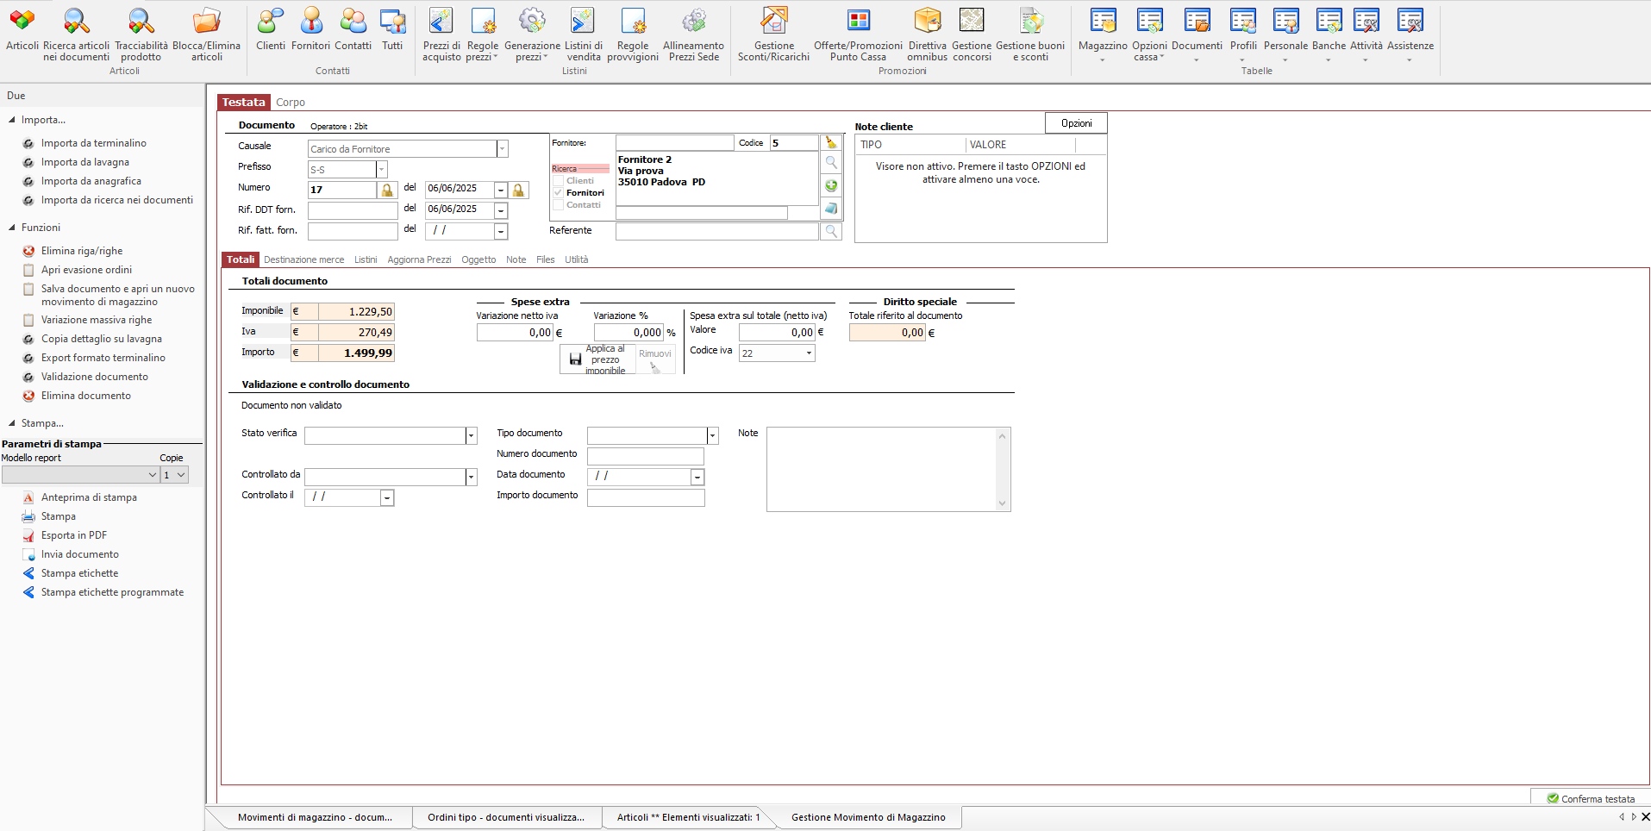The height and width of the screenshot is (831, 1651).
Task: Click Stampa etichette
Action: pos(80,573)
